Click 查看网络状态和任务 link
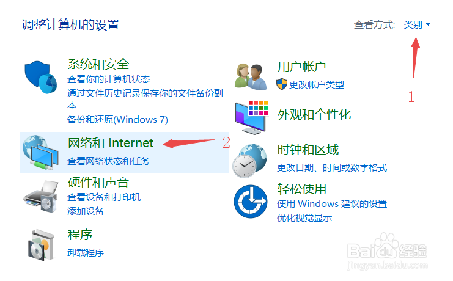The width and height of the screenshot is (453, 281). [x=109, y=161]
